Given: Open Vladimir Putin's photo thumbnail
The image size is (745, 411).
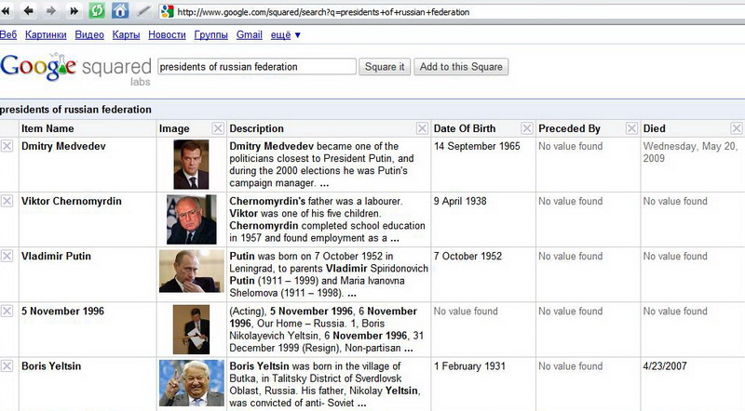Looking at the screenshot, I should 191,270.
